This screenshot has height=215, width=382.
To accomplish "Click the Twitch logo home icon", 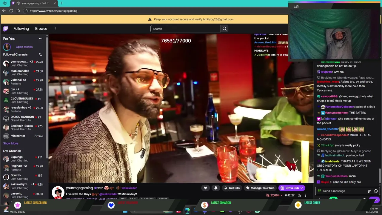I will (6, 29).
